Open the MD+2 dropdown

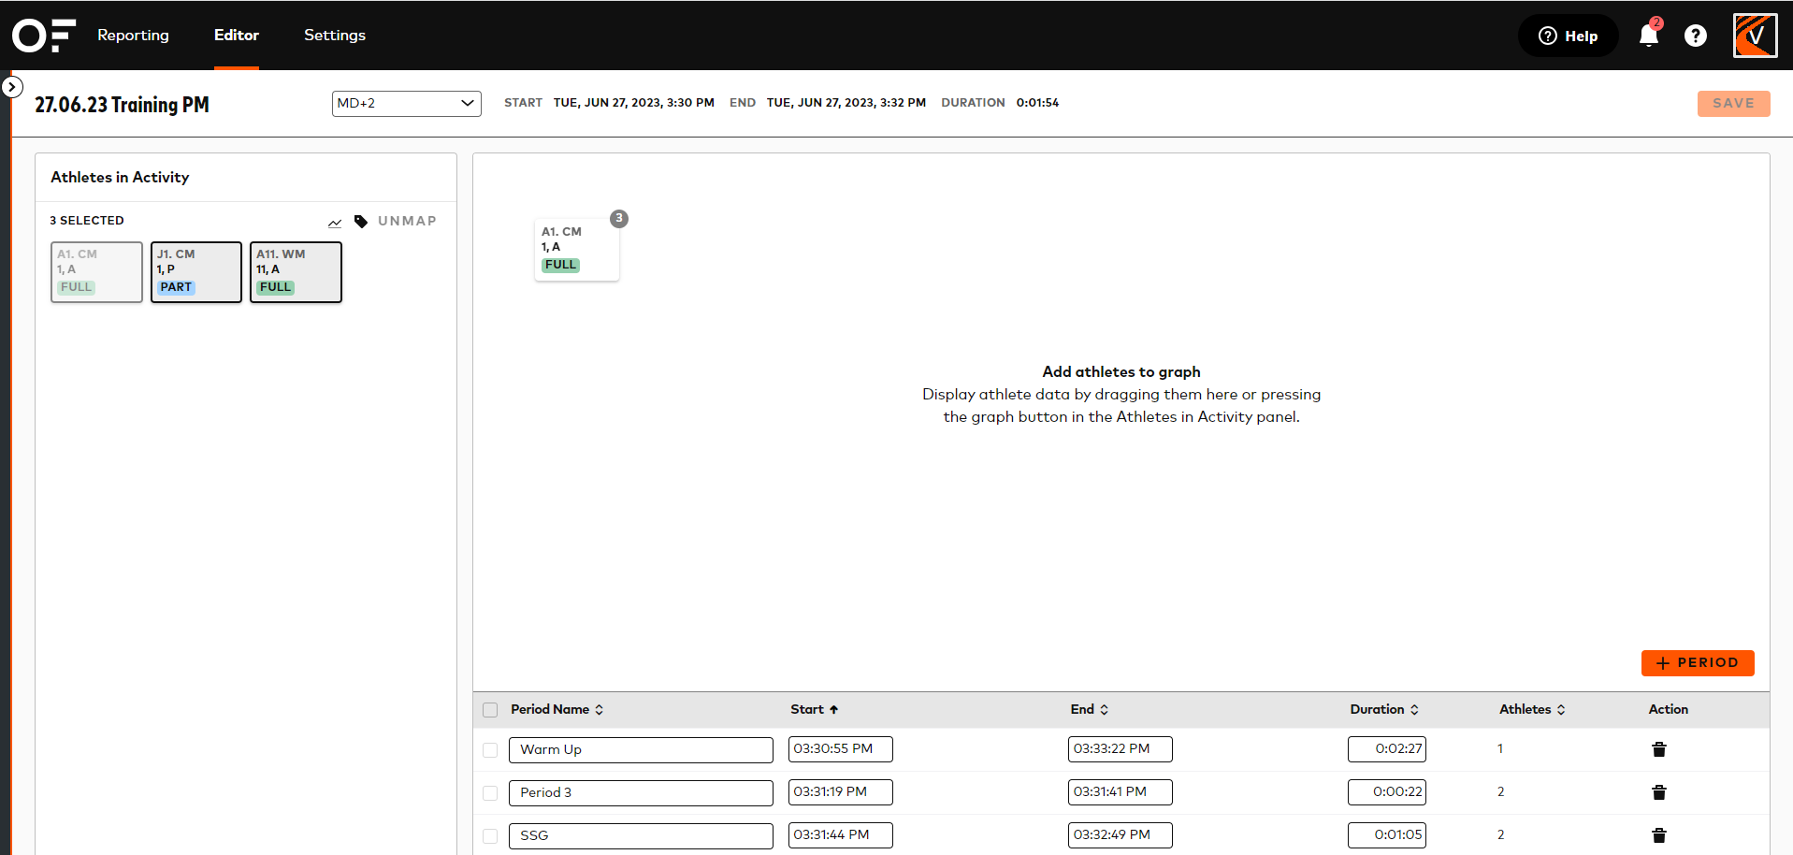tap(406, 103)
